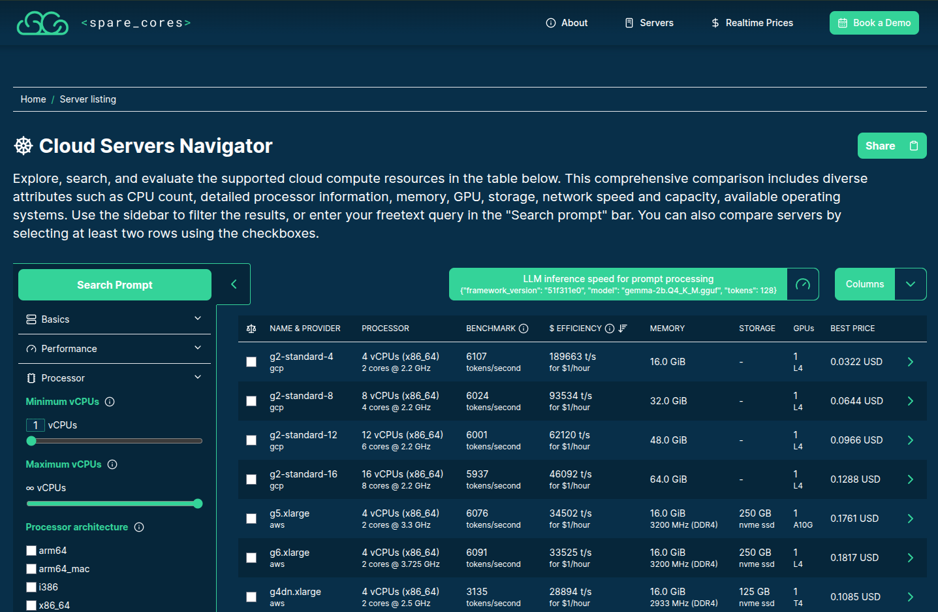Select the g2-standard-8 row checkbox

(x=251, y=401)
